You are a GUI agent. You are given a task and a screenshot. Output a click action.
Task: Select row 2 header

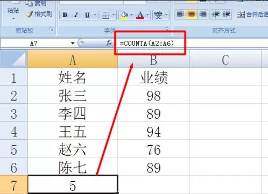(13, 95)
